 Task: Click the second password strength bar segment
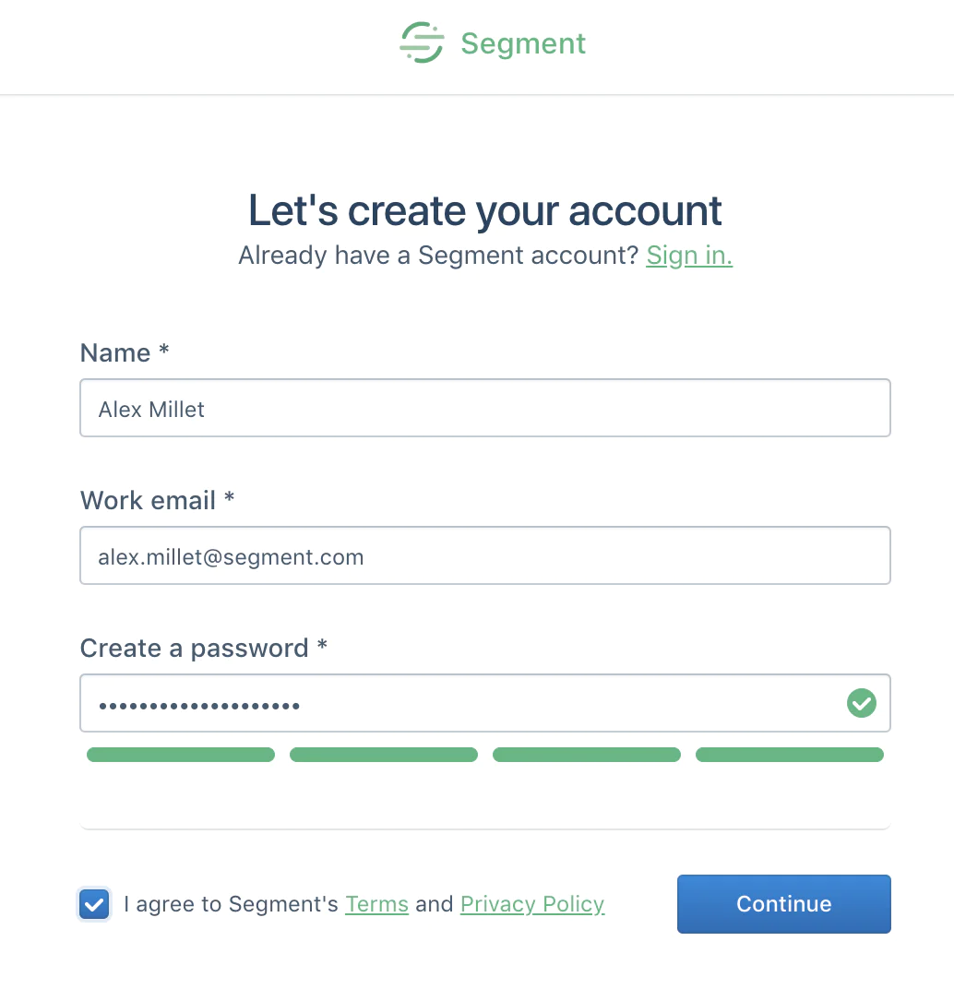coord(384,755)
